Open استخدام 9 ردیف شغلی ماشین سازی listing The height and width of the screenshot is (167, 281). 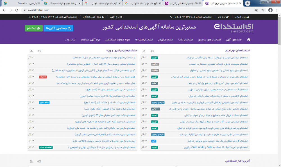218,90
